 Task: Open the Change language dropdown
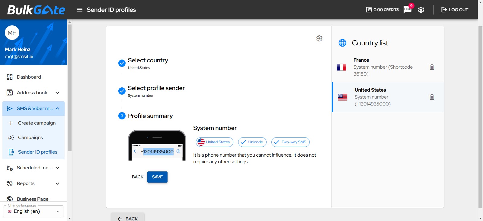tap(34, 211)
